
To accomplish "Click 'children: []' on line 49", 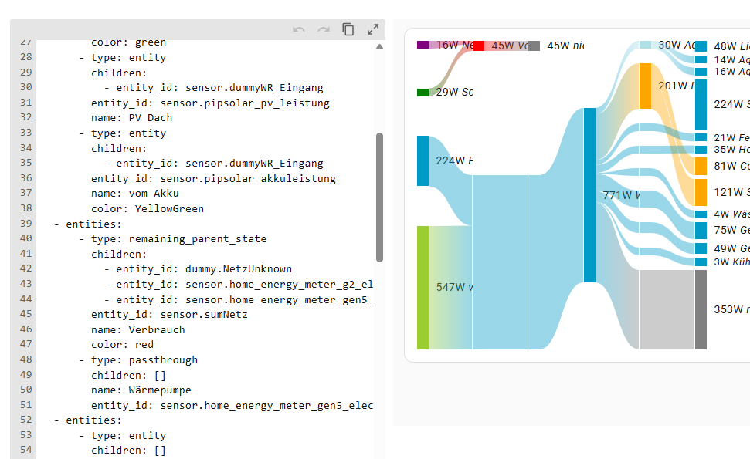I will (x=129, y=375).
